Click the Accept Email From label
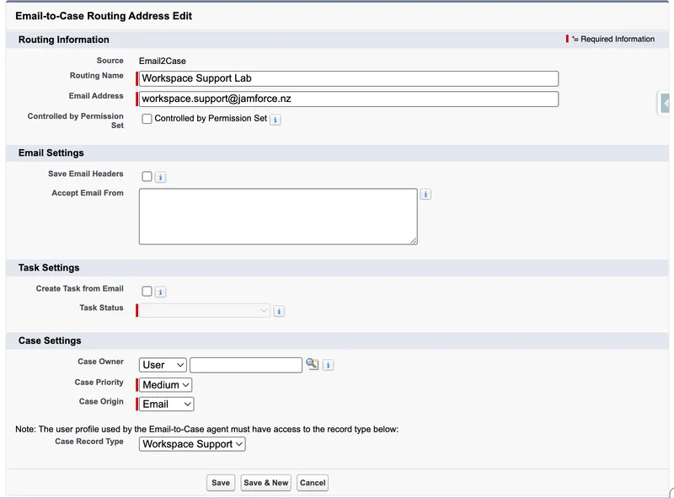The width and height of the screenshot is (674, 498). click(x=88, y=193)
